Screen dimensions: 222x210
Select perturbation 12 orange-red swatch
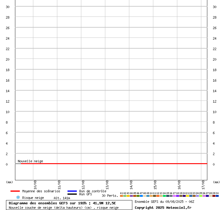pyautogui.click(x=158, y=196)
